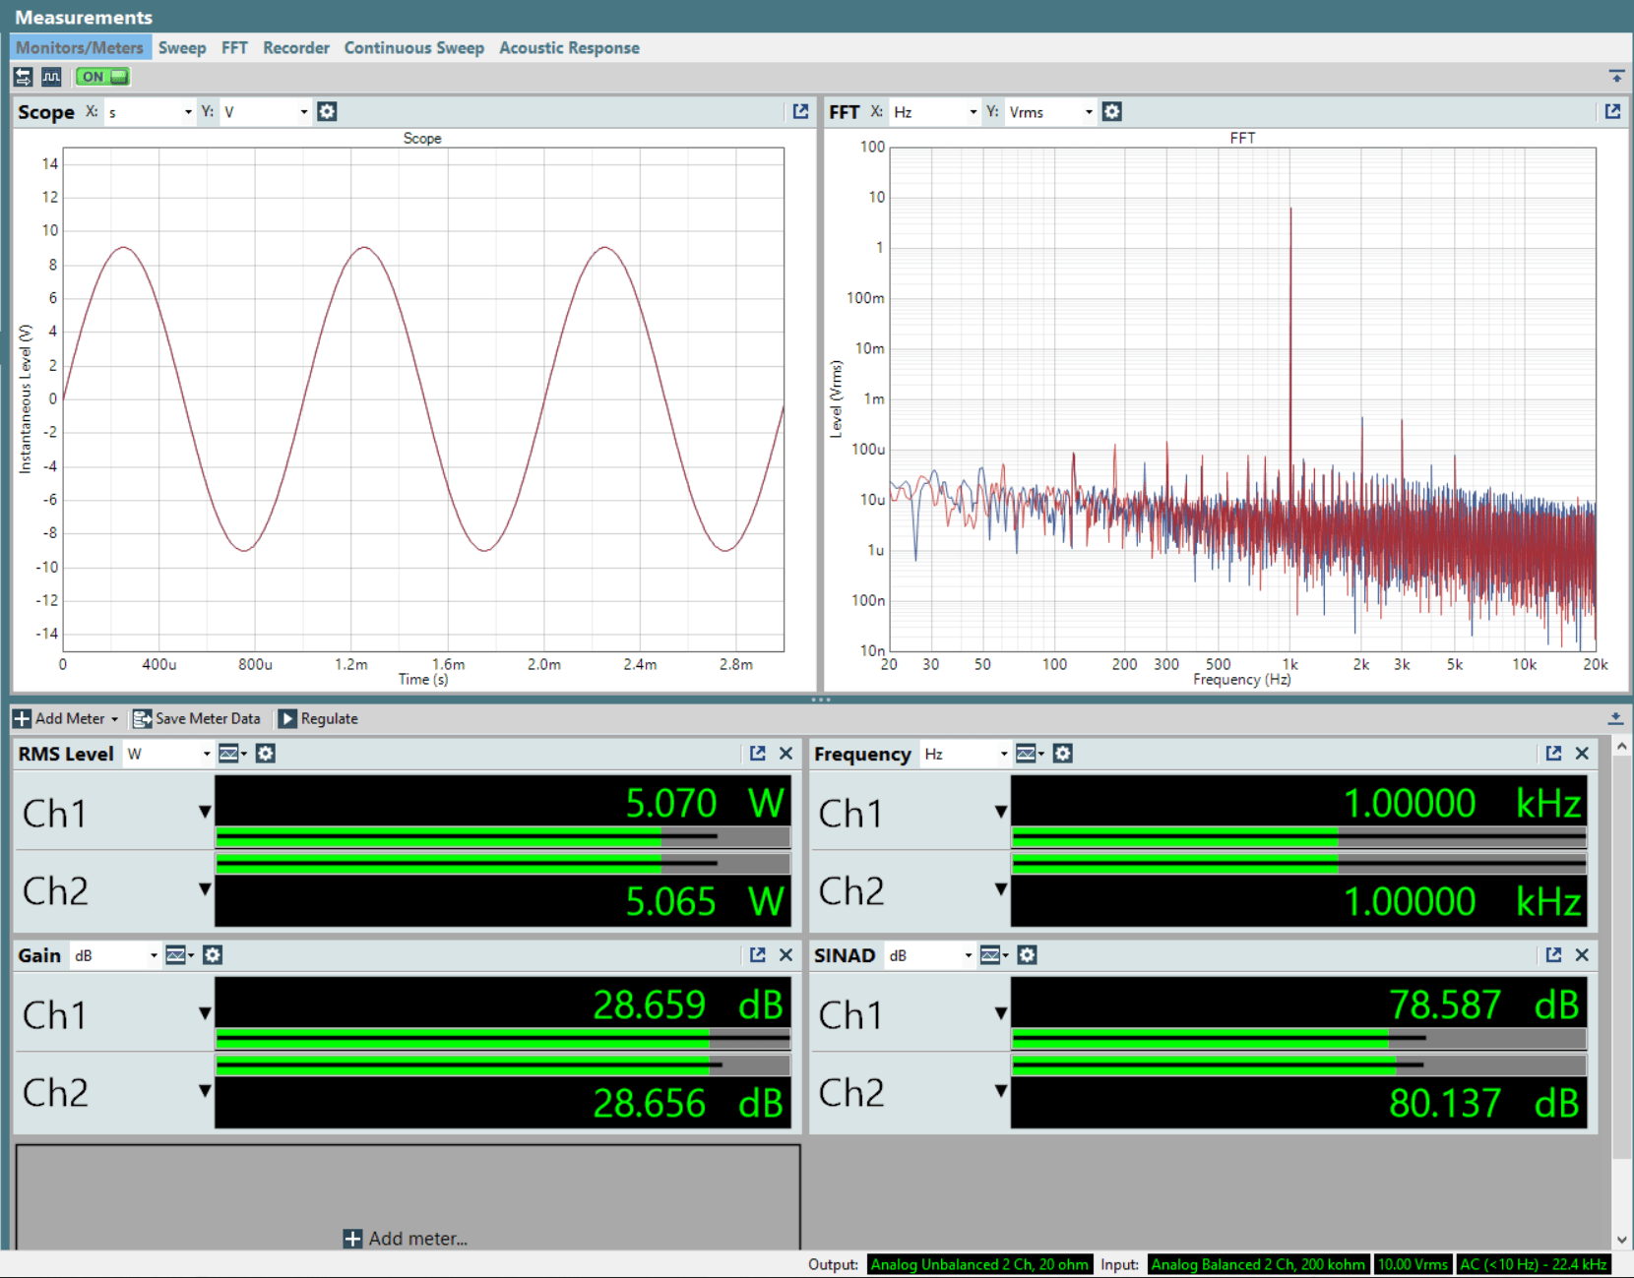
Task: Click Save Meter Data button
Action: (197, 719)
